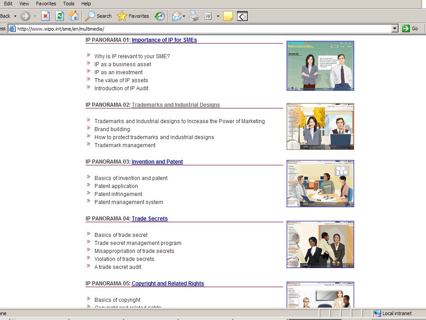426x320 pixels.
Task: Click the Print icon
Action: pyautogui.click(x=194, y=16)
